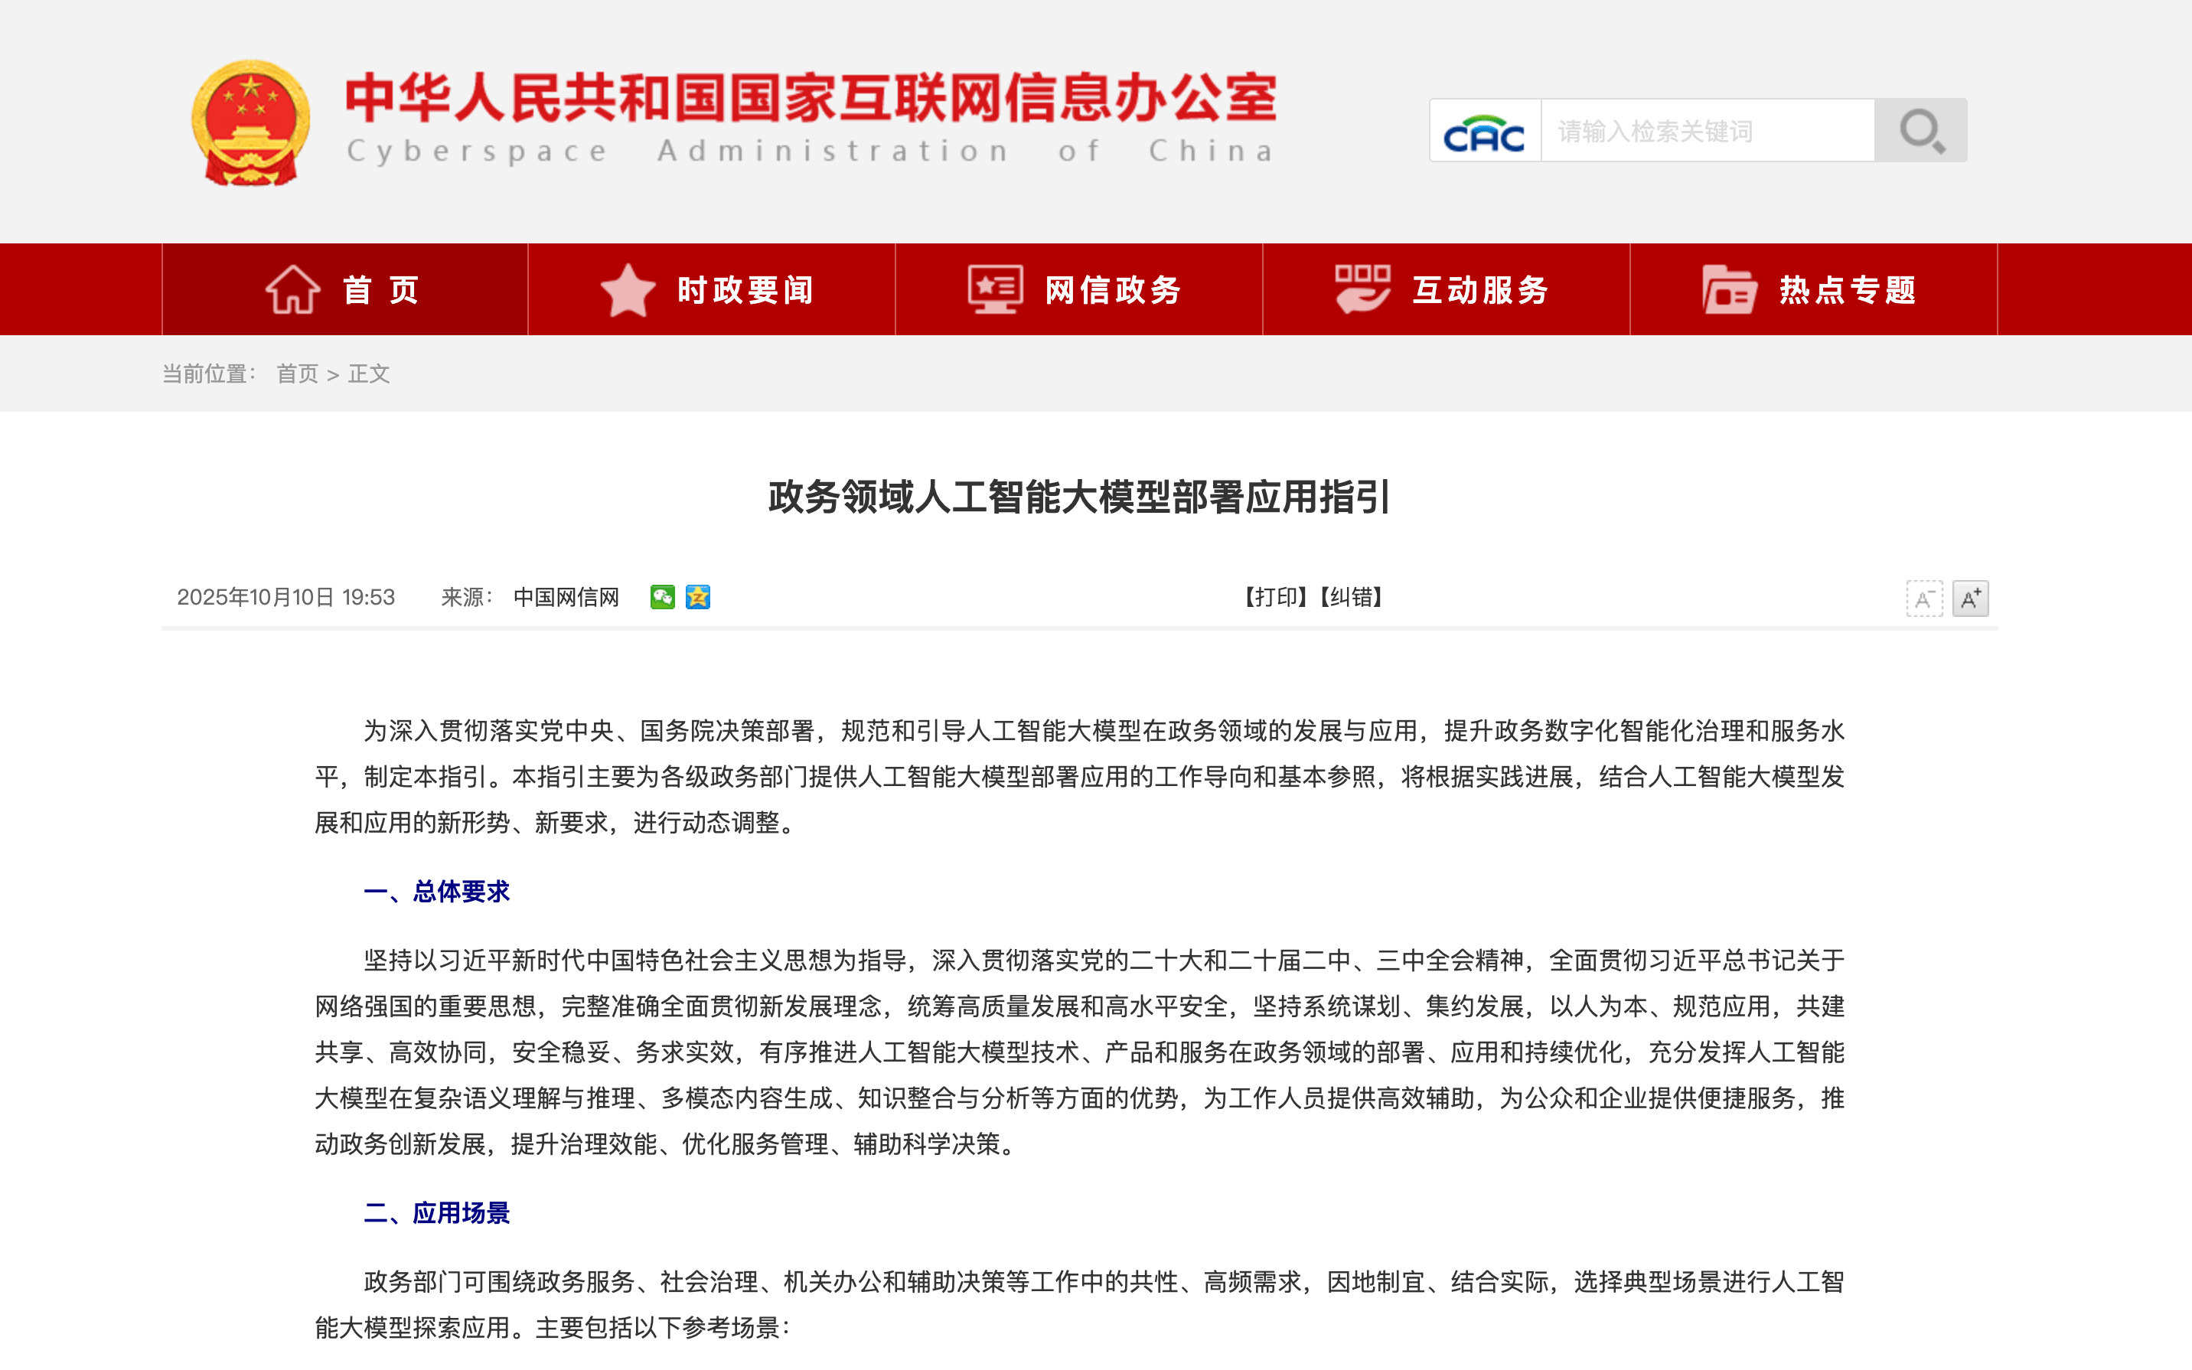Screen dimensions: 2192x1370
Task: Click the 【打印】 print link
Action: coord(1274,597)
